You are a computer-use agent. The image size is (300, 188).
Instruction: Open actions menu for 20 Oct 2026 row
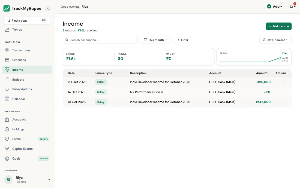[x=285, y=82]
